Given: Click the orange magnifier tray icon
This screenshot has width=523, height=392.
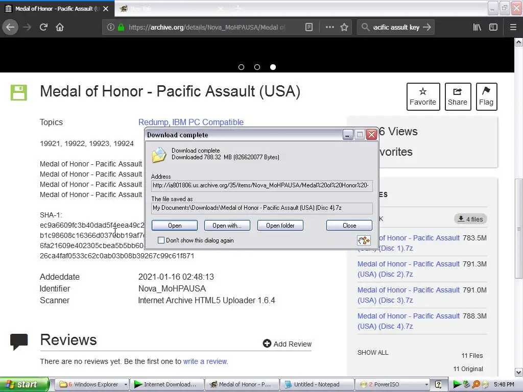Looking at the screenshot, I should pyautogui.click(x=476, y=384).
